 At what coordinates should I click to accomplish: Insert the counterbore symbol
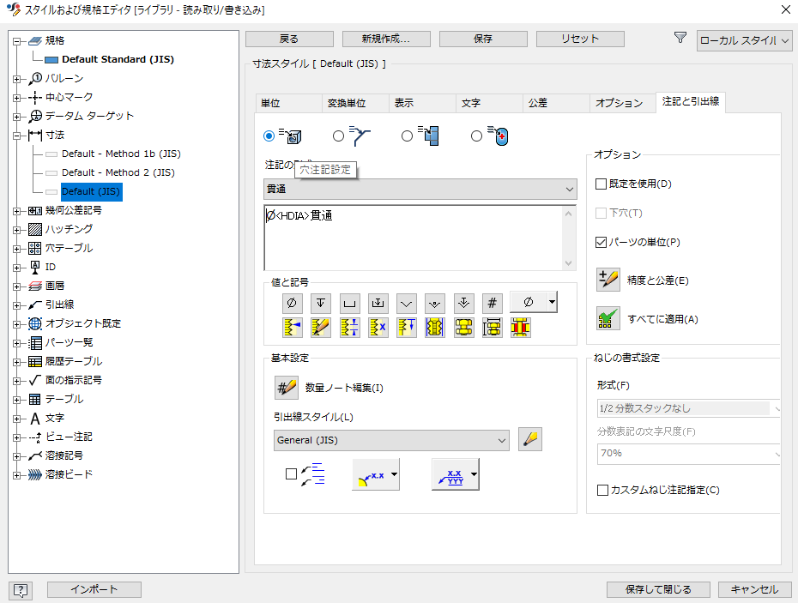348,303
